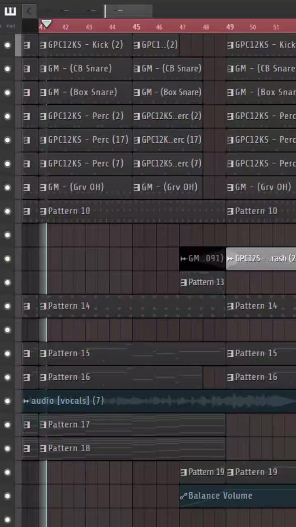The height and width of the screenshot is (527, 296).
Task: Select GPC12KS - Kick clip name at bar 49
Action: (x=265, y=45)
